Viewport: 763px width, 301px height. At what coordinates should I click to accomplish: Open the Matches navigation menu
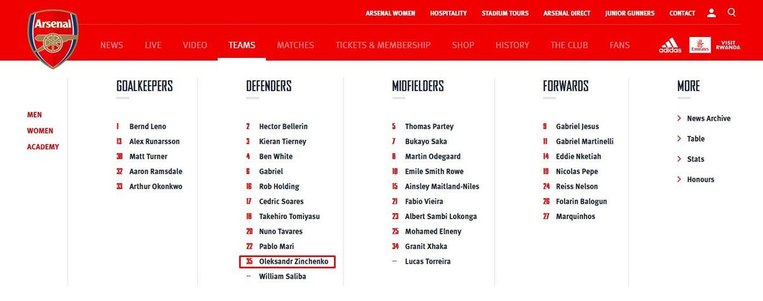(296, 45)
